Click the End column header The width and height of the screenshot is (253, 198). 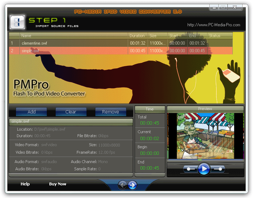[197, 36]
